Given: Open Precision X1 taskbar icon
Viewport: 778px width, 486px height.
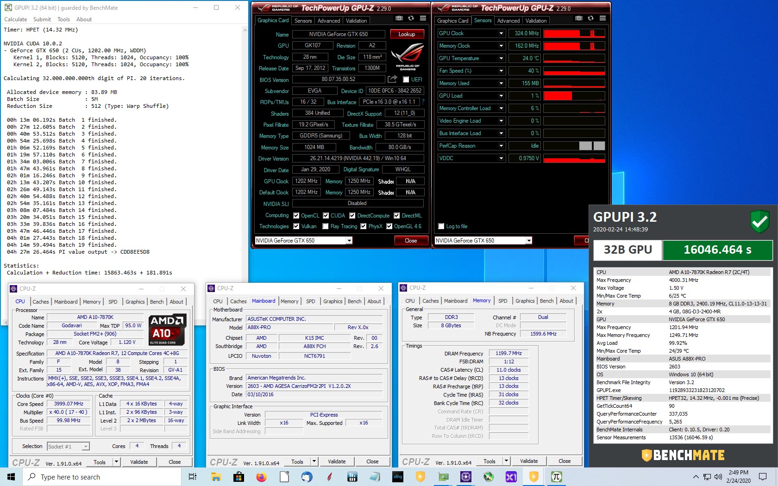Looking at the screenshot, I should point(511,477).
